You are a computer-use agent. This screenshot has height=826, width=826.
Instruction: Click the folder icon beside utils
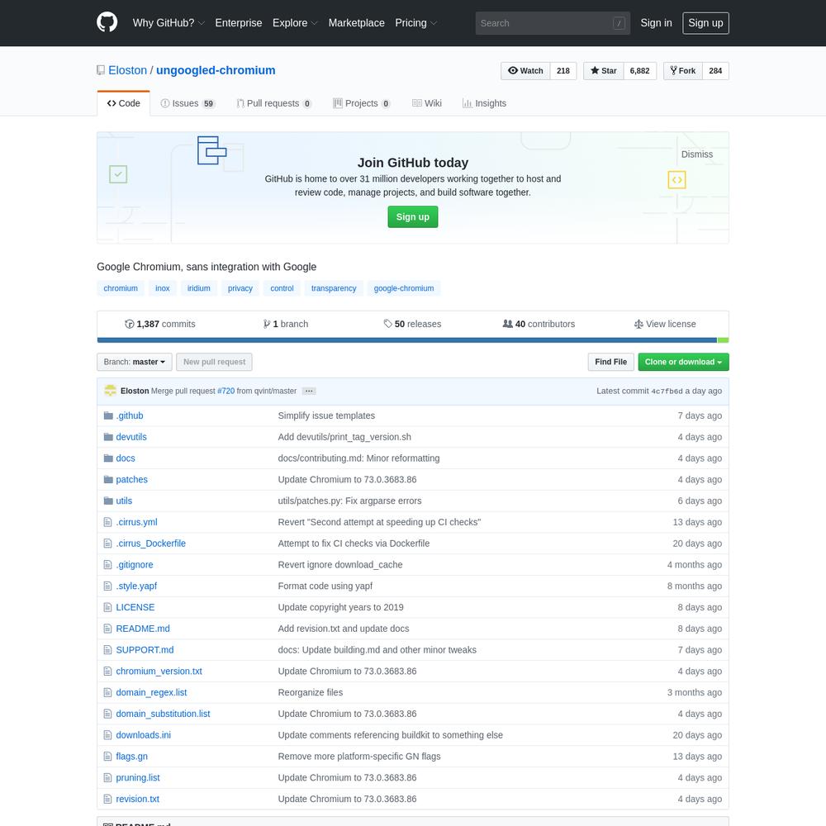pos(108,501)
